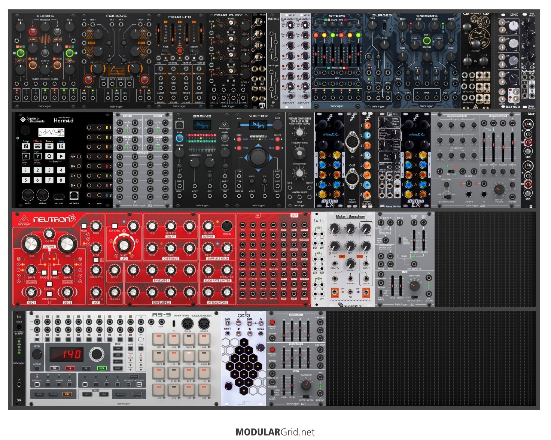
Task: Hit the TAP tempo button on RS-9
Action: coord(55,368)
